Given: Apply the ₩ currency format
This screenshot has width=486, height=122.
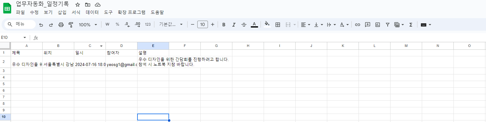Looking at the screenshot, I should [107, 24].
